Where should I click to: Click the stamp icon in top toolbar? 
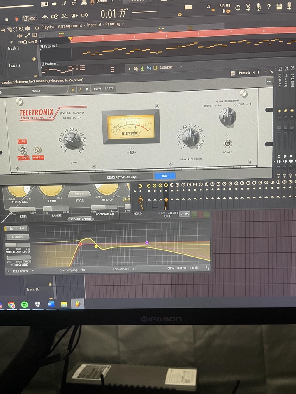pos(83,2)
